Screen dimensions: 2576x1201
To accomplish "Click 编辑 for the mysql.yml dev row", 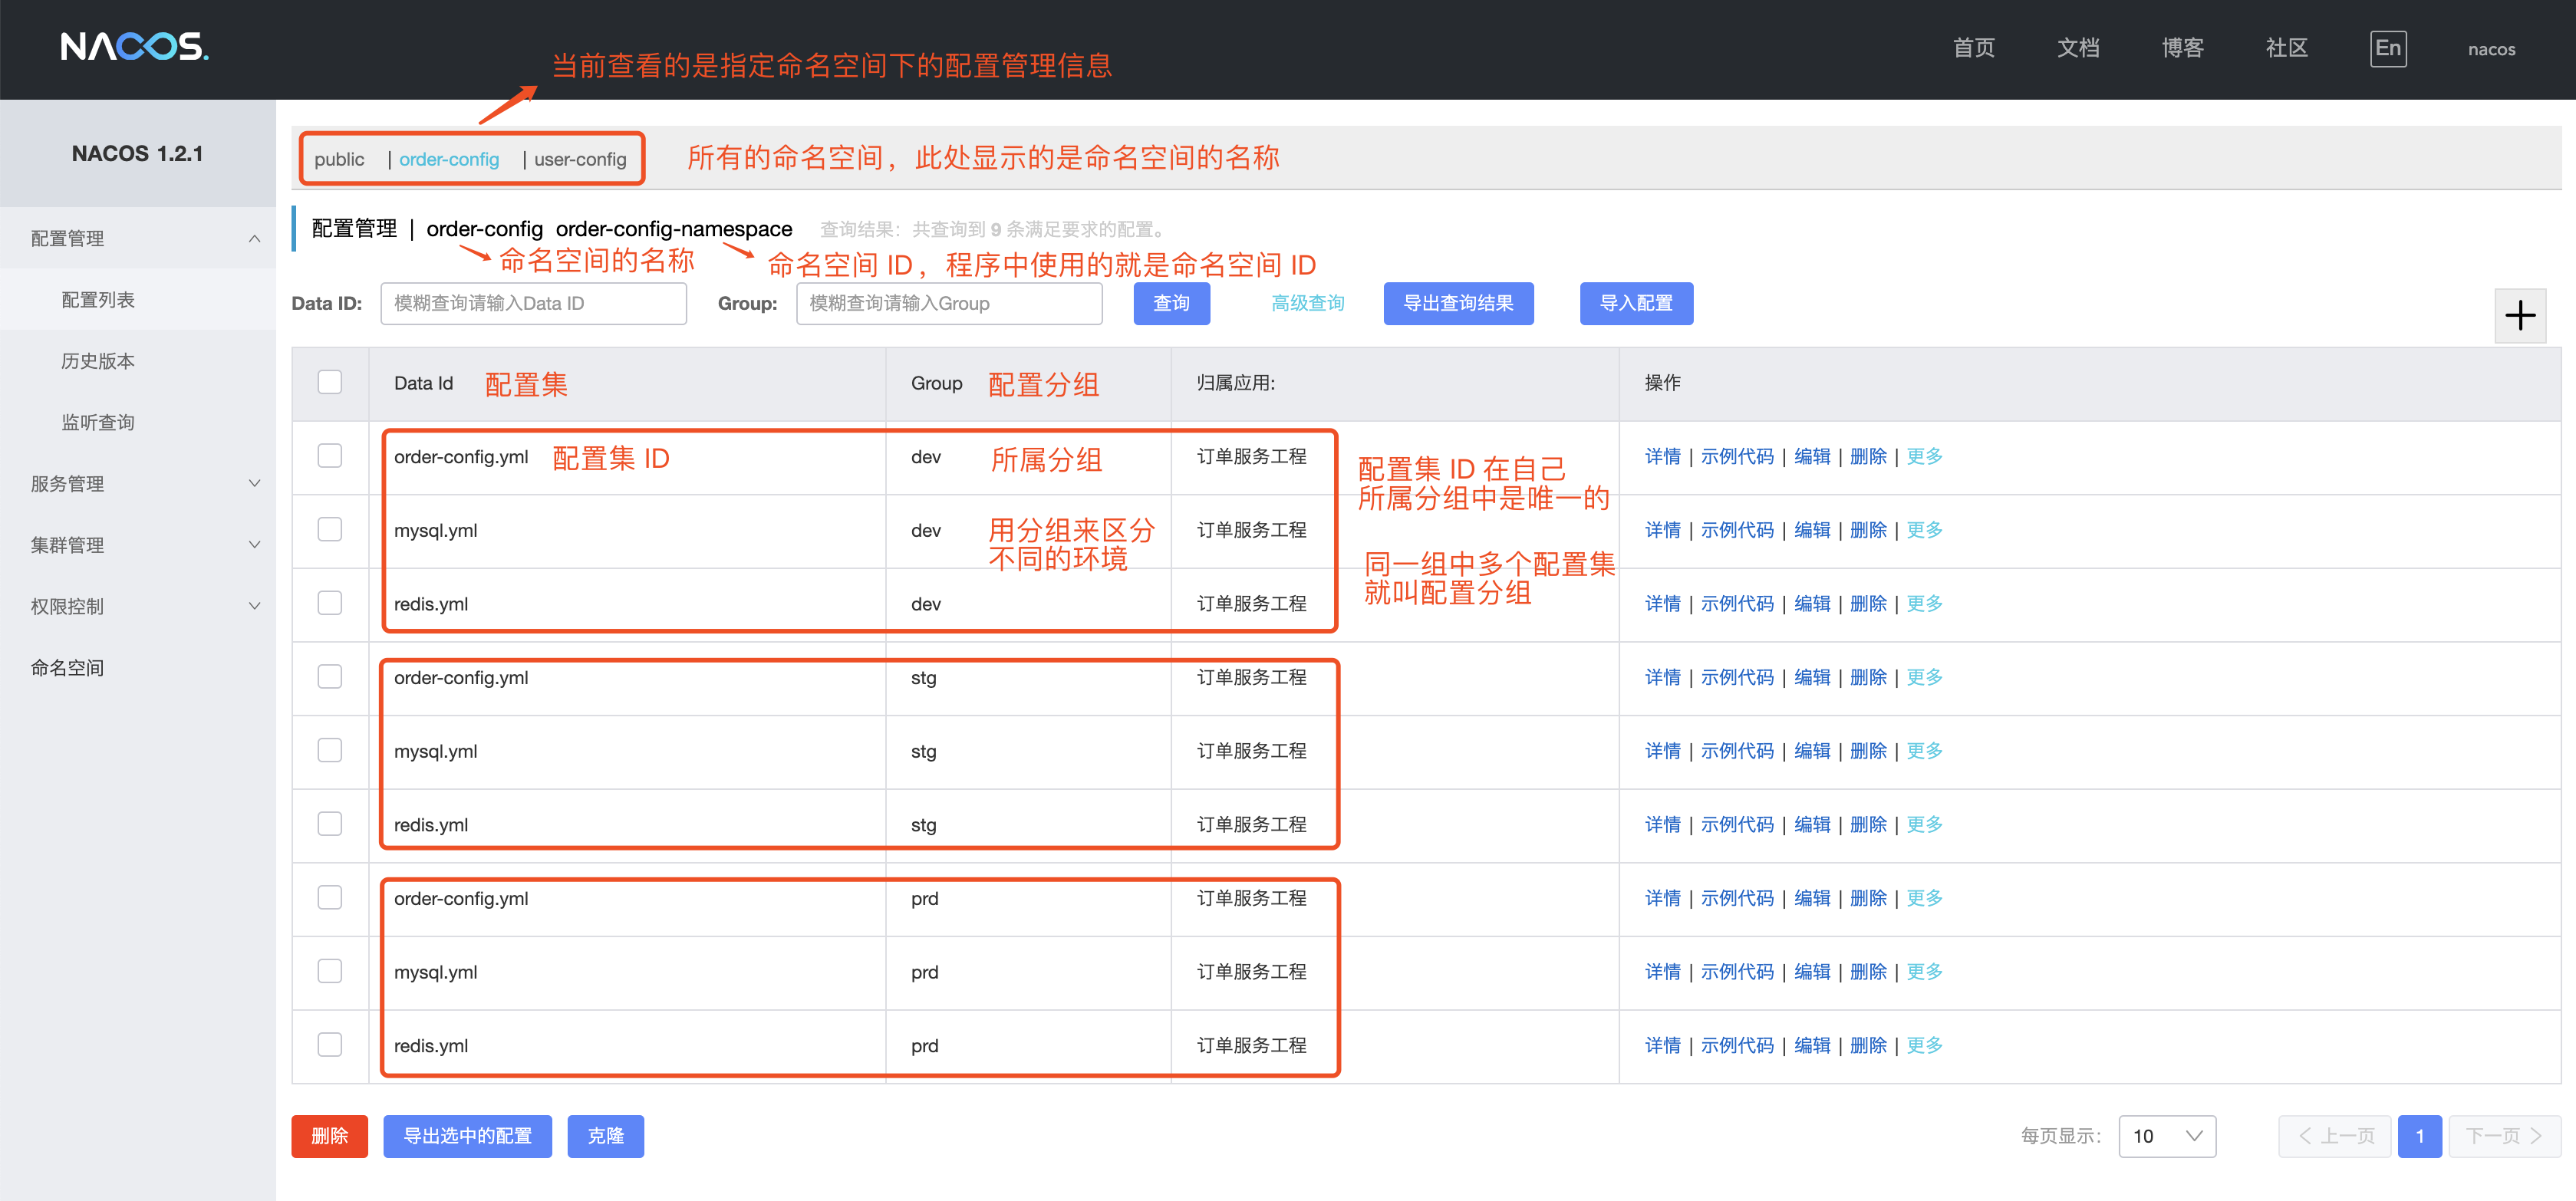I will [x=1811, y=530].
